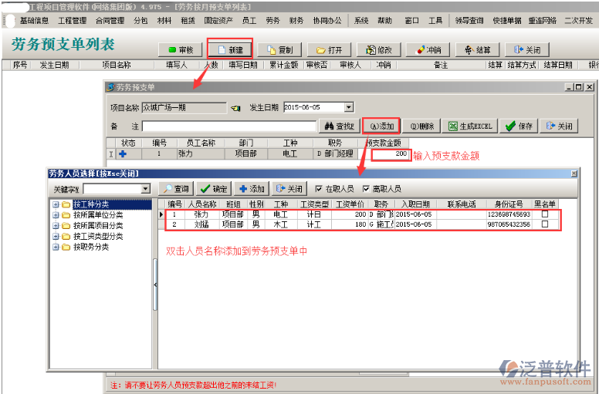Click the 备注 text input field
Screen dimensions: 599x394
click(229, 126)
